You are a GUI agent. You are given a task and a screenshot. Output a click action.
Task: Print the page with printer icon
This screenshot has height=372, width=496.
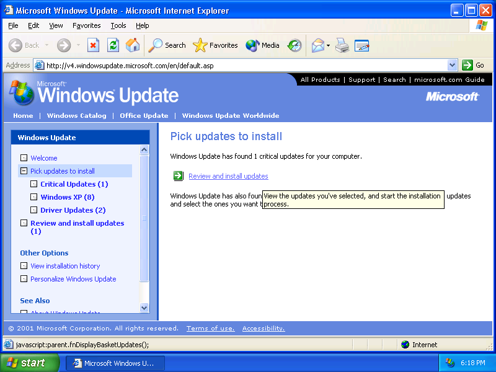[342, 45]
